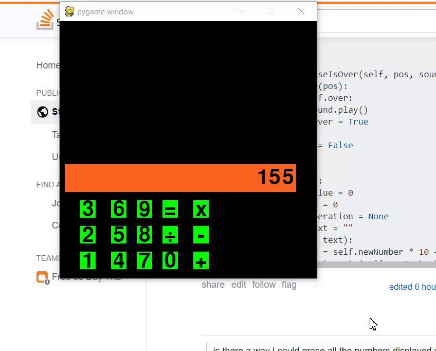Click the flag link under the answer
The width and height of the screenshot is (436, 351).
pyautogui.click(x=289, y=285)
